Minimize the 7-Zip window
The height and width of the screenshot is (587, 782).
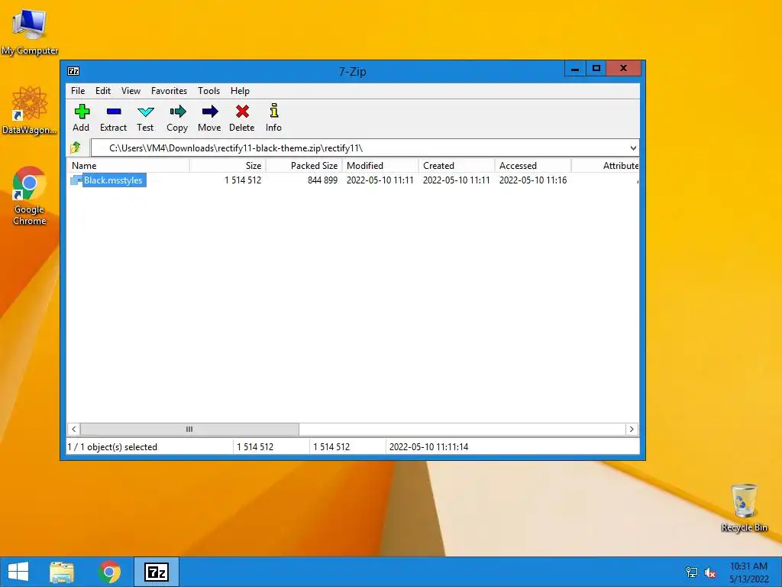click(575, 69)
